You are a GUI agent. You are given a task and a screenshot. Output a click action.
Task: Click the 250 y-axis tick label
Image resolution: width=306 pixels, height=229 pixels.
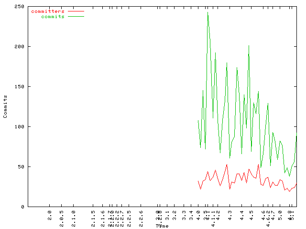(20, 7)
